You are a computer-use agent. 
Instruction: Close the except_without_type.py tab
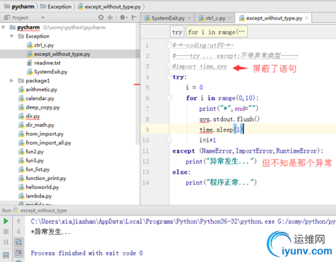tap(307, 18)
